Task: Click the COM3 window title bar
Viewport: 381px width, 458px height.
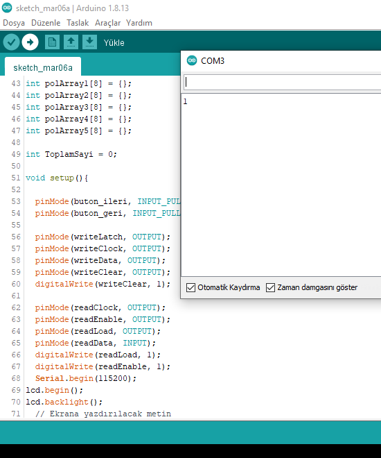Action: pos(281,61)
